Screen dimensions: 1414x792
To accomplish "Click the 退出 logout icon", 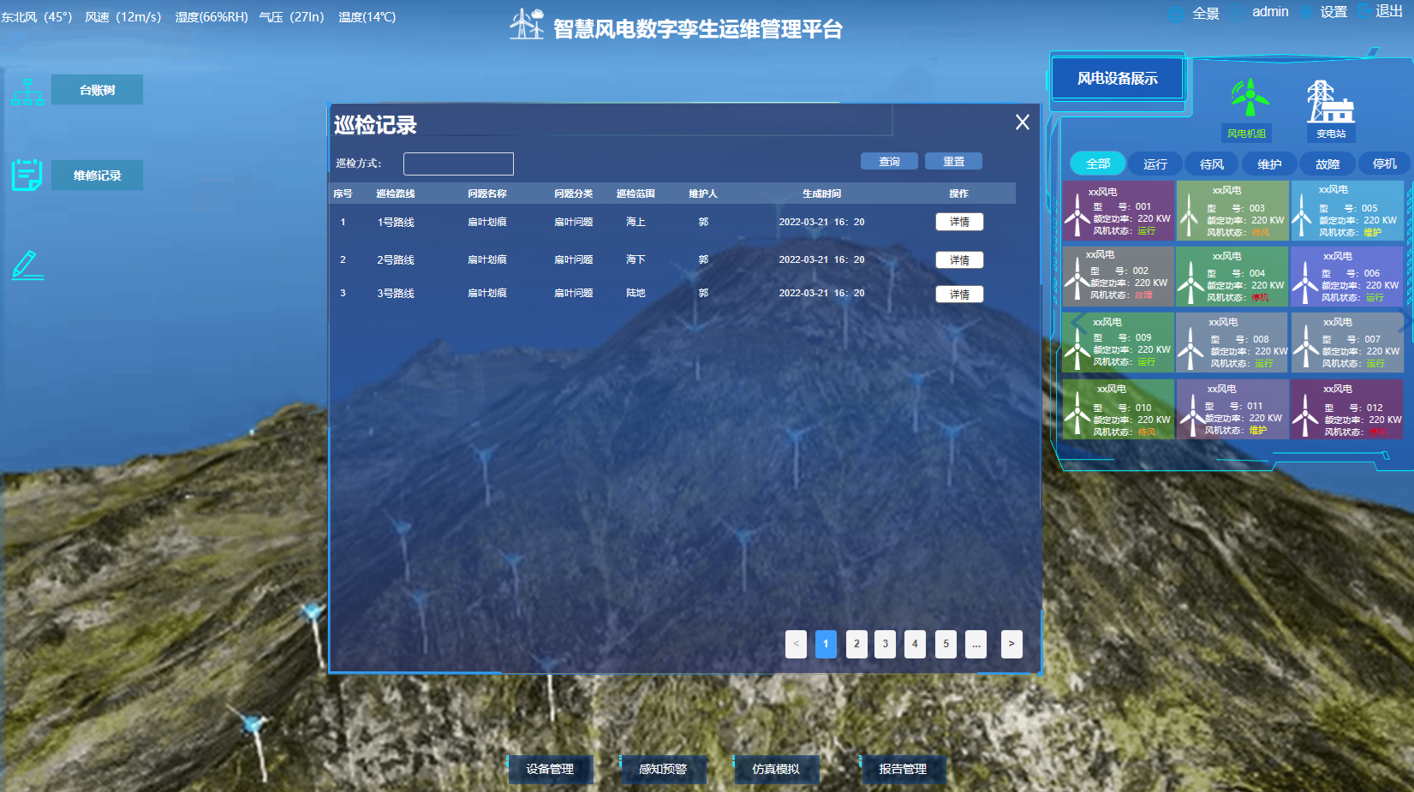I will [1364, 12].
